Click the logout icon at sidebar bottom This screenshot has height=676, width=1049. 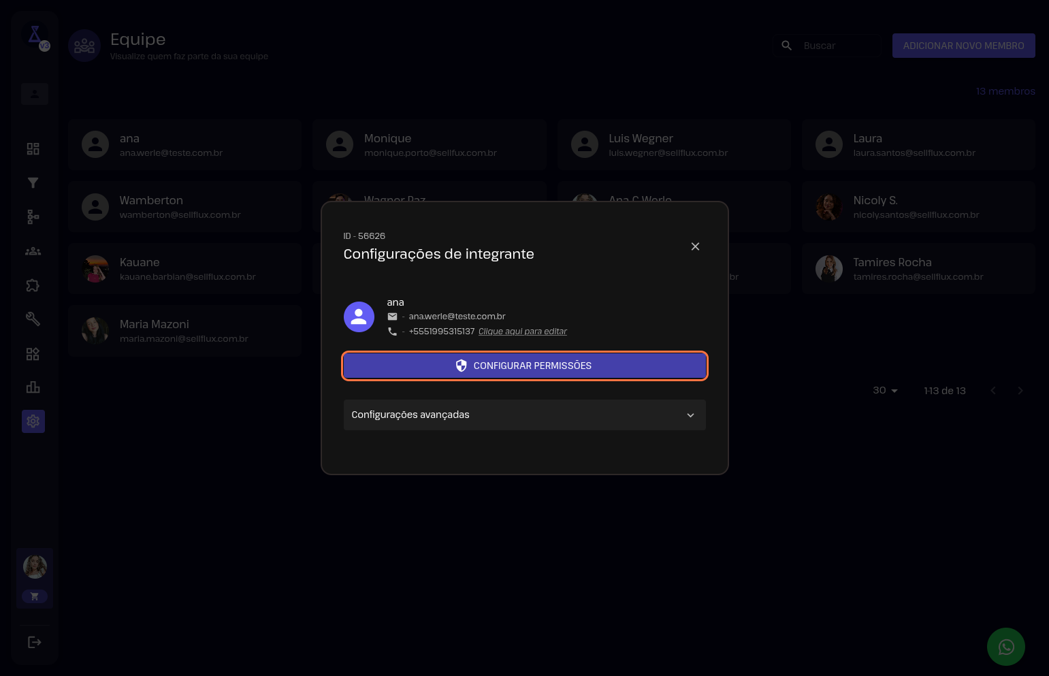click(x=34, y=642)
